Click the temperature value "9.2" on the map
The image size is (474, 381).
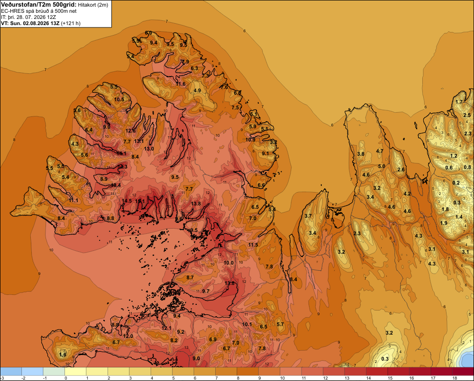(x=181, y=332)
